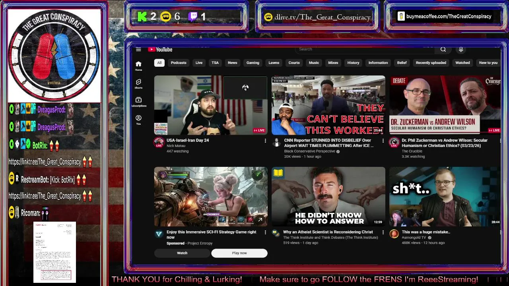Click The Crucible channel avatar
Viewport: 509px width, 286px height.
click(x=394, y=142)
